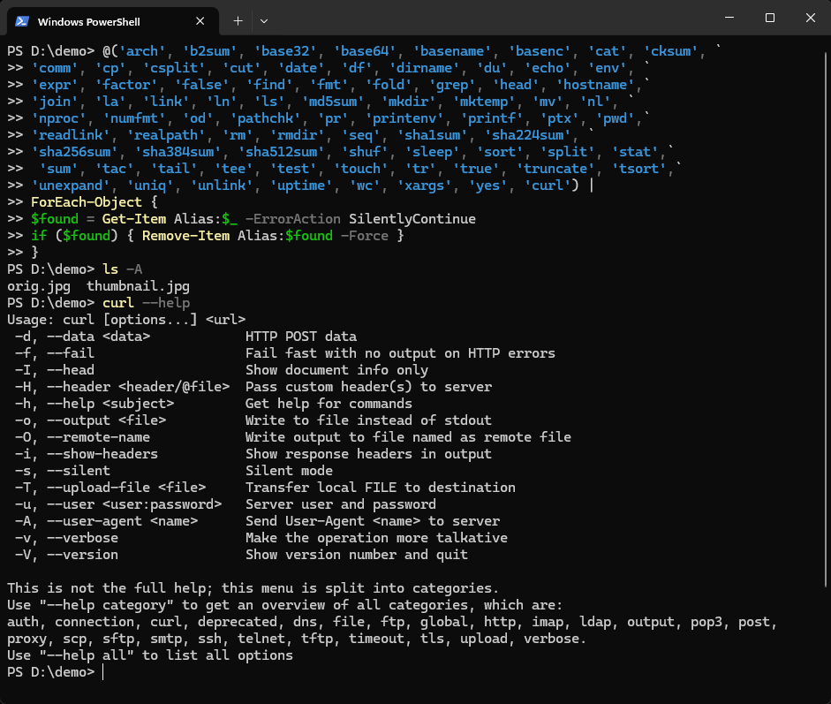Click the '--remote-name' option text
The width and height of the screenshot is (831, 704).
98,437
